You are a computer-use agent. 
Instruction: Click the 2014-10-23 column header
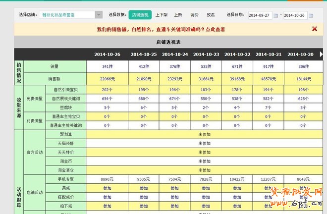pos(206,54)
